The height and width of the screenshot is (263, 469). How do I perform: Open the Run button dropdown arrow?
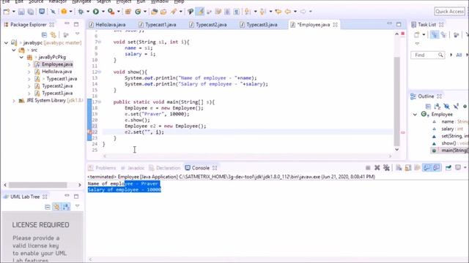pos(103,12)
